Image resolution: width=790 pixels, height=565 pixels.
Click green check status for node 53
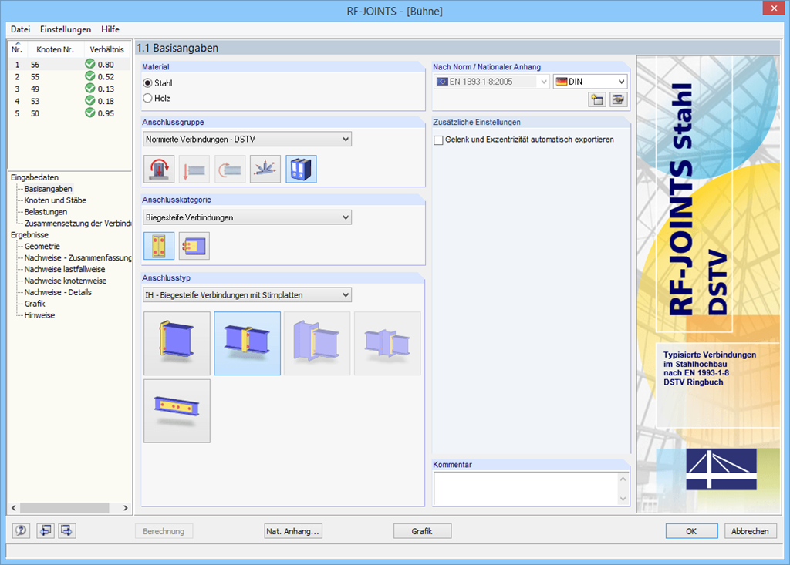pyautogui.click(x=90, y=100)
